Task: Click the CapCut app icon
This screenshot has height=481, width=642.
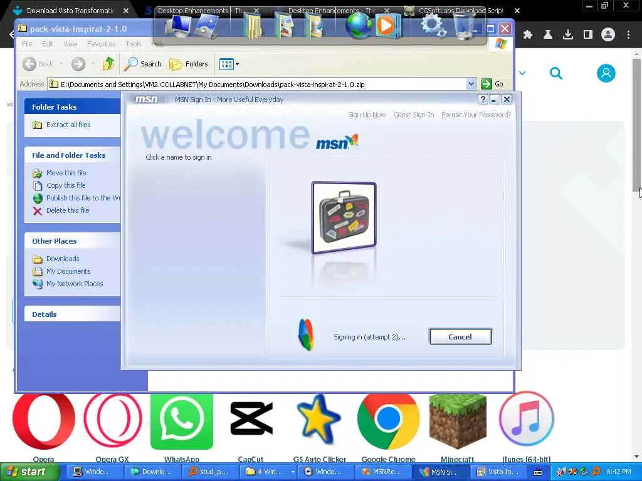Action: pos(251,418)
